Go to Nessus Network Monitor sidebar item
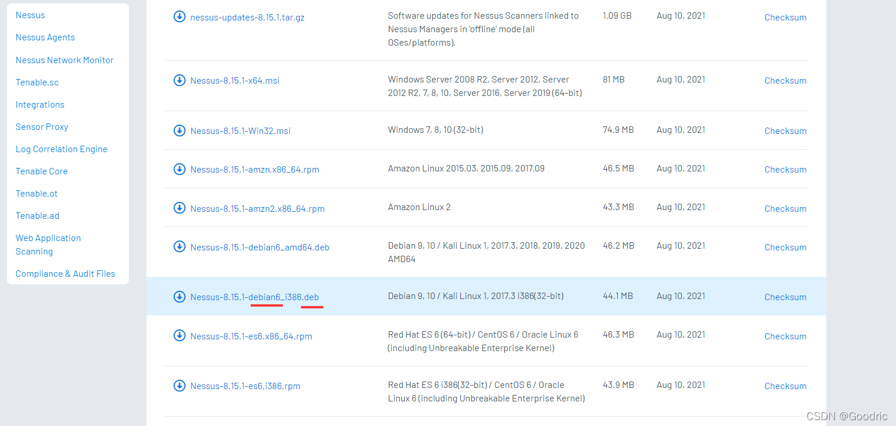Screen dimensions: 896x426 (64, 60)
